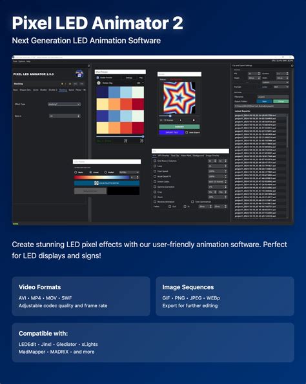Select the Radial gradient radio button
Image resolution: width=306 pixels, height=384 pixels.
click(x=106, y=172)
